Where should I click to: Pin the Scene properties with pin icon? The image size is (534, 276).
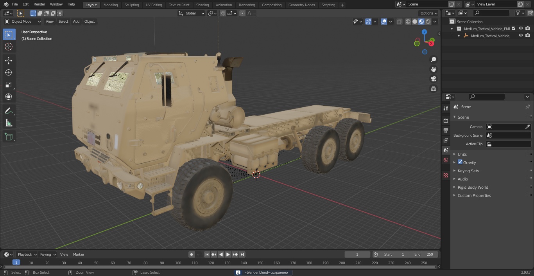coord(527,107)
